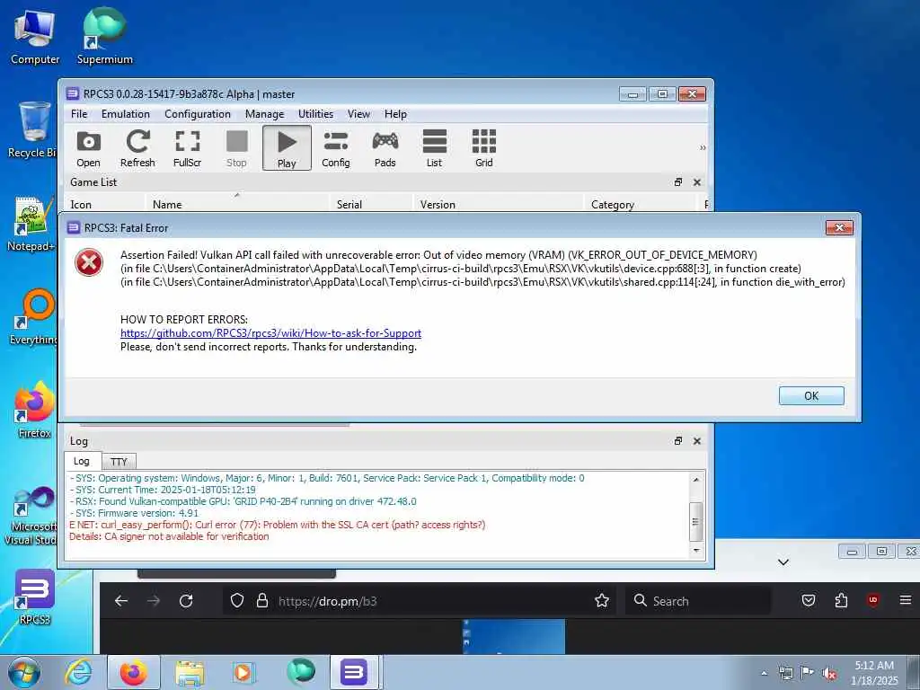Click the Computer desktop icon
Screen dimensions: 920x690
pyautogui.click(x=35, y=37)
